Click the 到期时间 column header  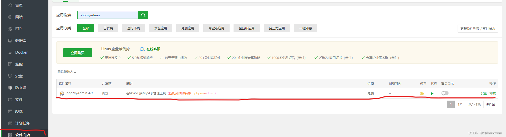click(395, 84)
